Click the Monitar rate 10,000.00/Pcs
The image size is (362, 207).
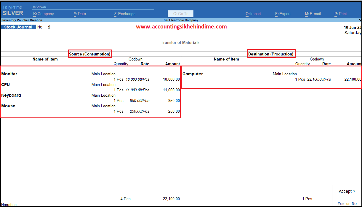(137, 79)
